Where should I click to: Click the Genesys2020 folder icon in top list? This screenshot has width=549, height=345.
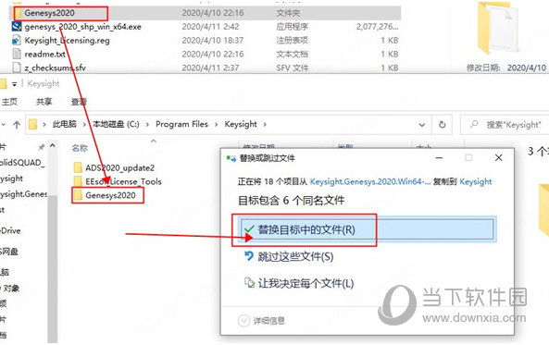point(19,13)
